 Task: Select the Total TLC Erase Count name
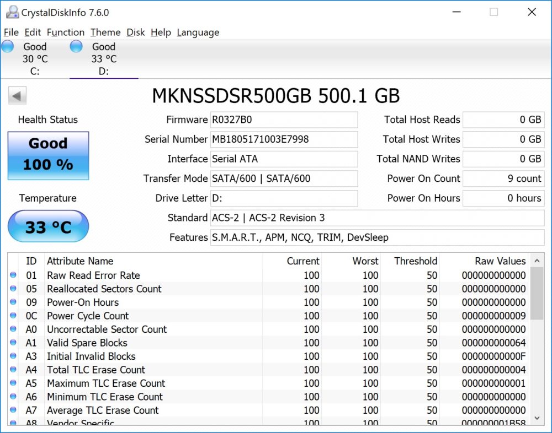[95, 370]
